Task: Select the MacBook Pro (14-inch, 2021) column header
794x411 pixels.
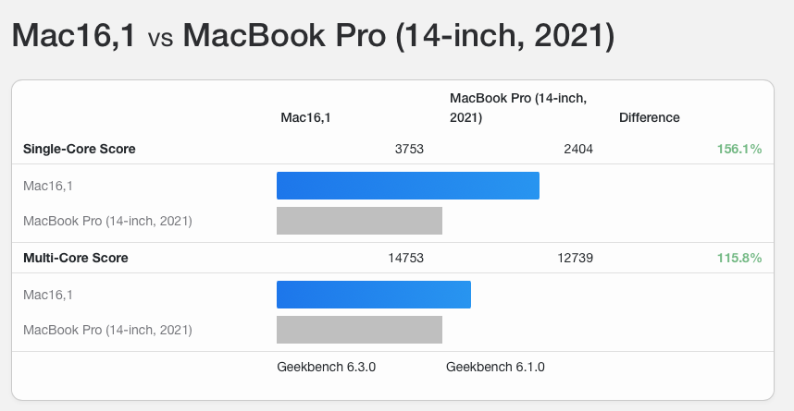Action: point(518,108)
